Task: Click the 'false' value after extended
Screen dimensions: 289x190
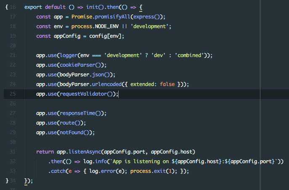Action: (167, 84)
